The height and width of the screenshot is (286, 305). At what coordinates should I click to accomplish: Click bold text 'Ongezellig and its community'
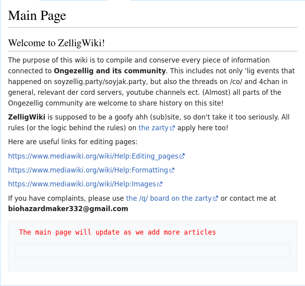[x=110, y=71]
